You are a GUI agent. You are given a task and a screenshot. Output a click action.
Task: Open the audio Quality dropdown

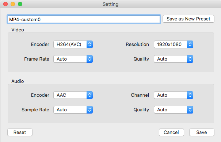tap(174, 110)
